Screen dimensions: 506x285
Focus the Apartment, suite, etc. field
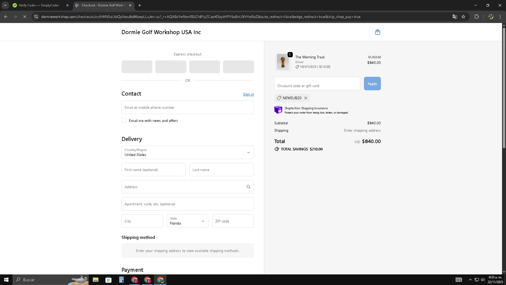188,204
